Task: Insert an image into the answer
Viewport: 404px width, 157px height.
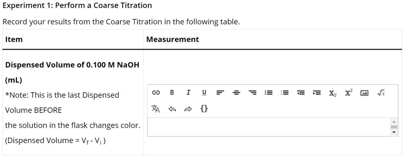Action: pos(365,93)
